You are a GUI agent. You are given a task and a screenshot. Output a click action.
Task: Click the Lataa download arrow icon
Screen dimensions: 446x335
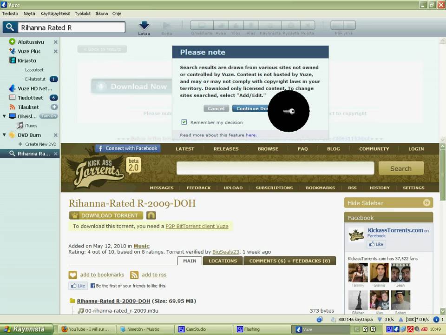144,25
